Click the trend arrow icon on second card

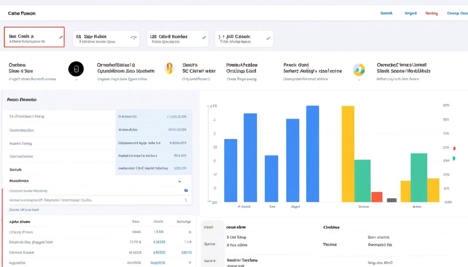point(133,38)
